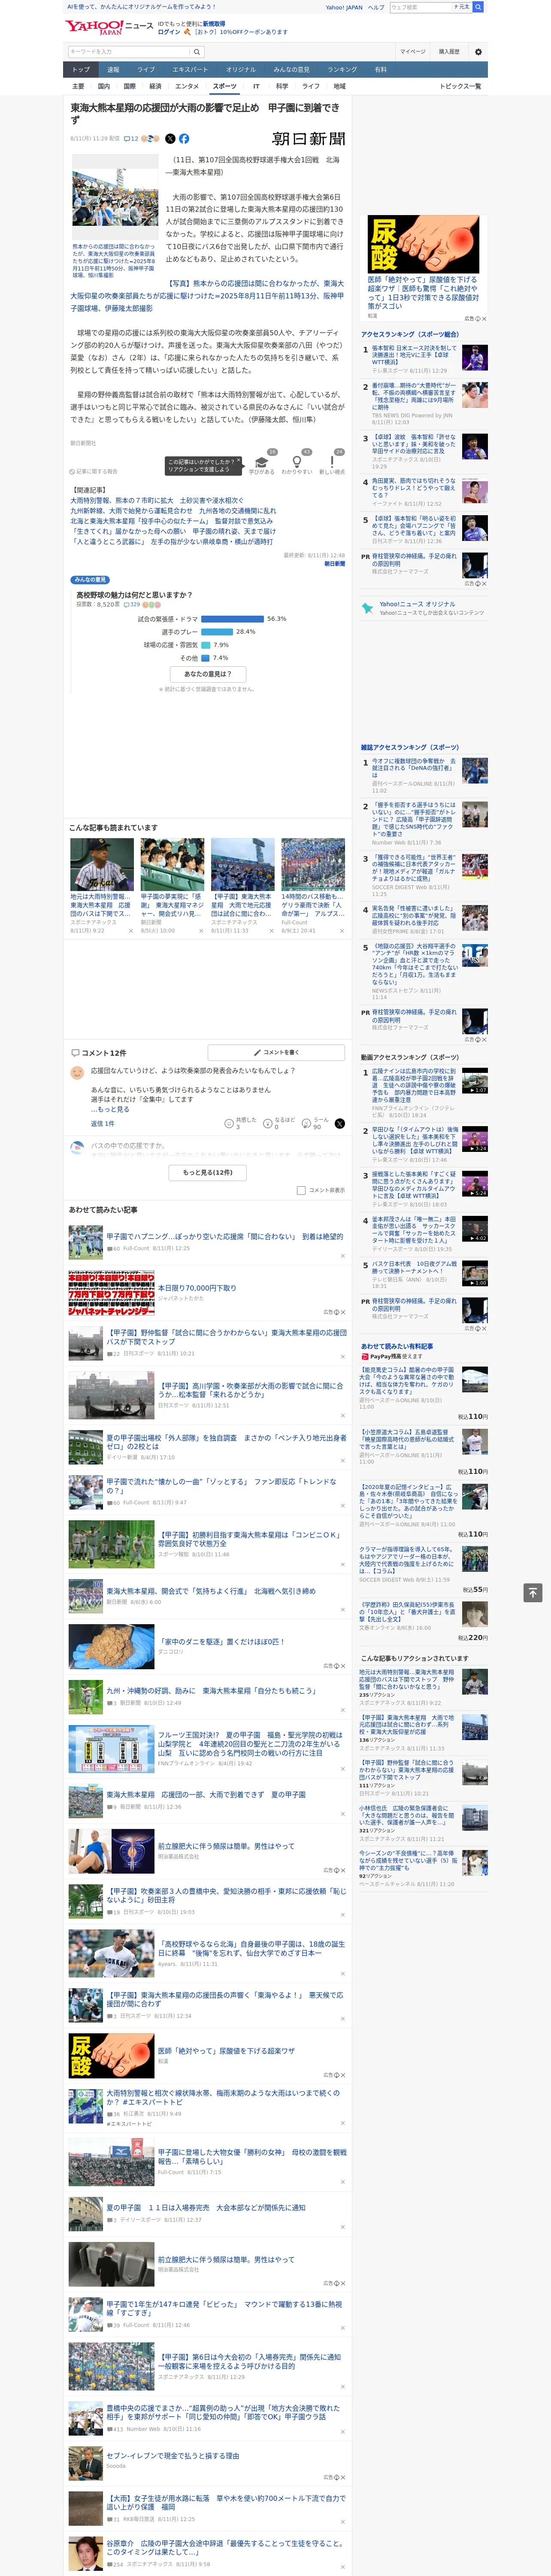Click the あなたの意見は？ poll button

(x=208, y=674)
